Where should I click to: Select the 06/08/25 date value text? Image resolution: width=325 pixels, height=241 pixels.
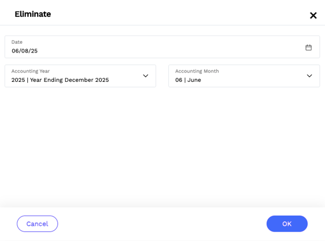tap(24, 51)
